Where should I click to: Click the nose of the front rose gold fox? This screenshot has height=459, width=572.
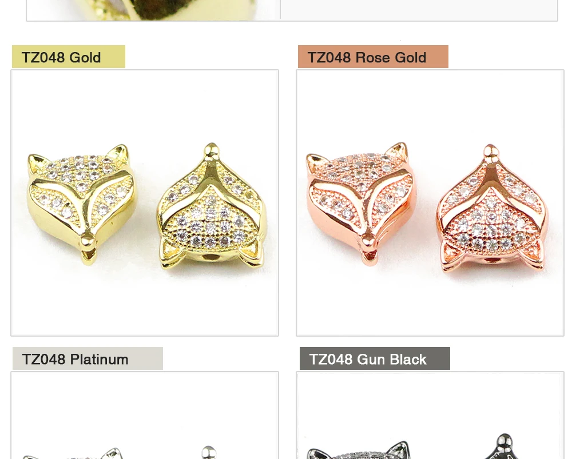point(366,240)
